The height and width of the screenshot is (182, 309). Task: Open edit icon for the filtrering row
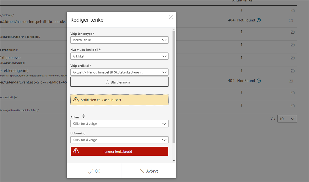pos(293,45)
